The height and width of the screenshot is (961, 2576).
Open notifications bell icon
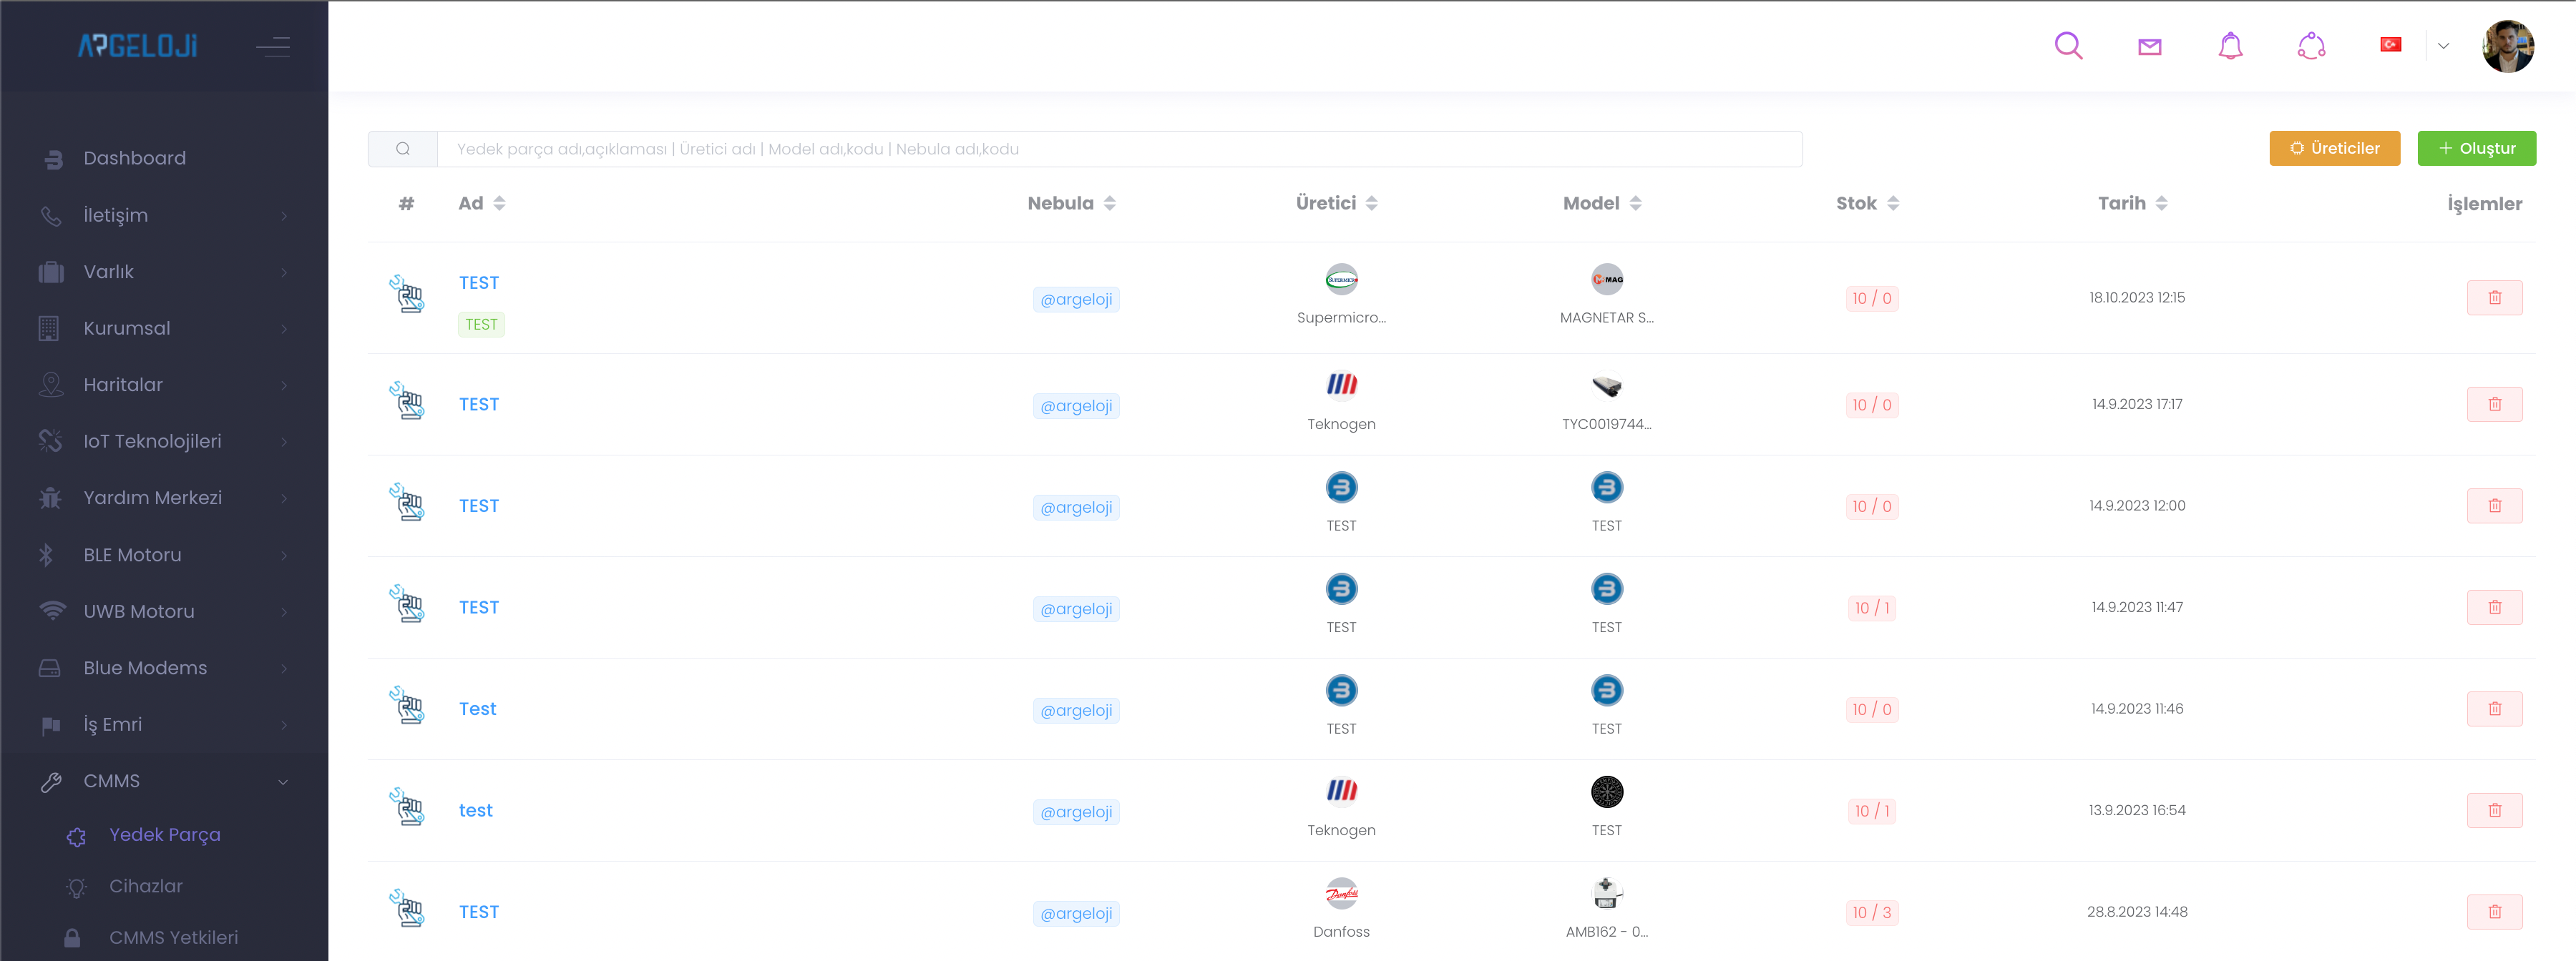click(x=2230, y=46)
